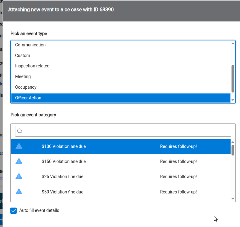240x227 pixels.
Task: Choose the Meeting event type
Action: tap(120, 77)
